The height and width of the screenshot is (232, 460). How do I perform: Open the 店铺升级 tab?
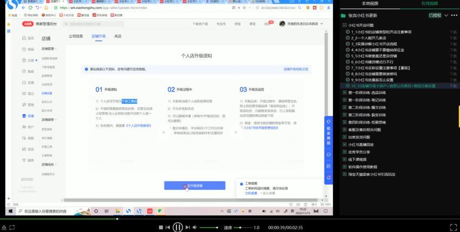[98, 36]
